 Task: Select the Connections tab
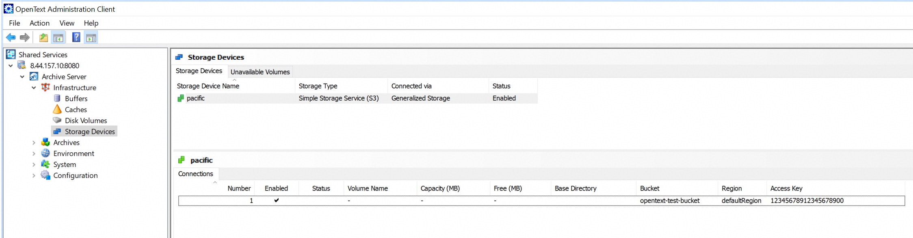pos(196,174)
